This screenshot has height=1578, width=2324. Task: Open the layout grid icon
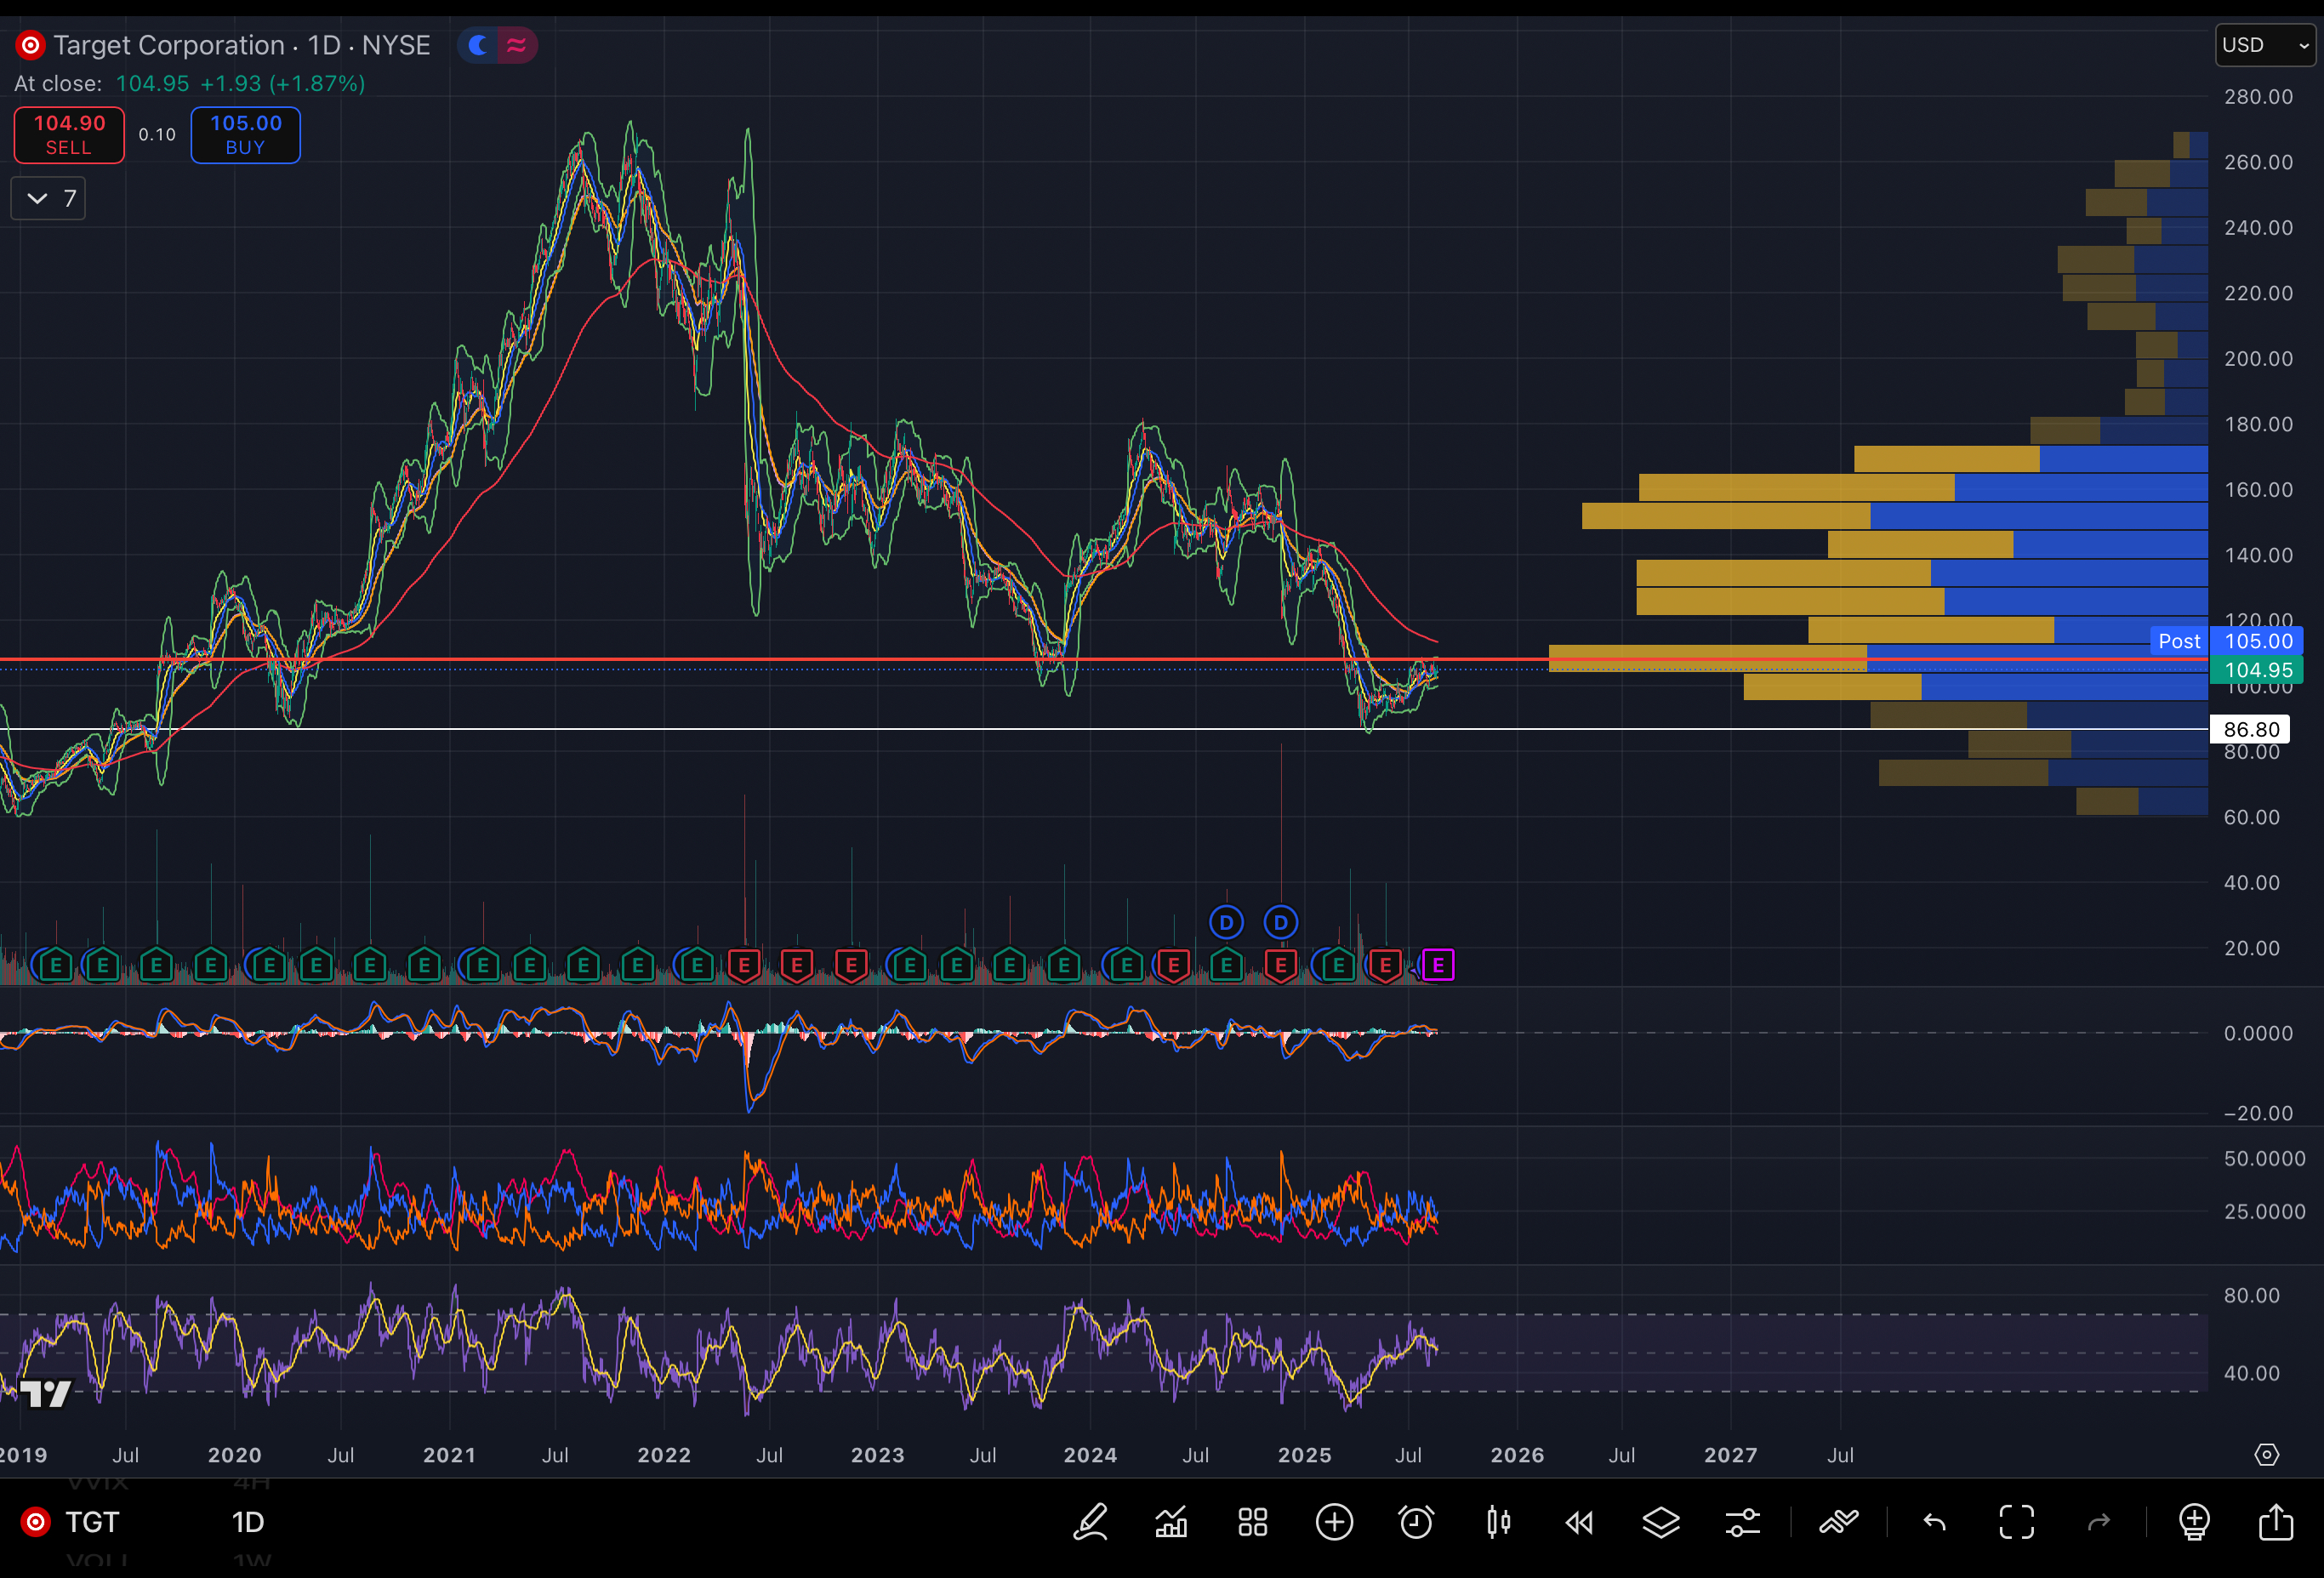(x=1253, y=1522)
